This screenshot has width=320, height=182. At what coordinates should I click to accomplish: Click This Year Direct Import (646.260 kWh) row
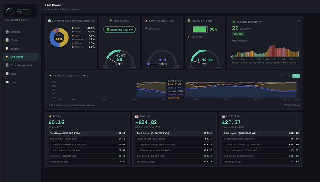(x=261, y=139)
